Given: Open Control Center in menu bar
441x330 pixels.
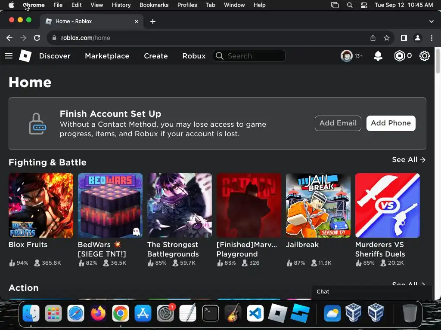Looking at the screenshot, I should click(364, 5).
